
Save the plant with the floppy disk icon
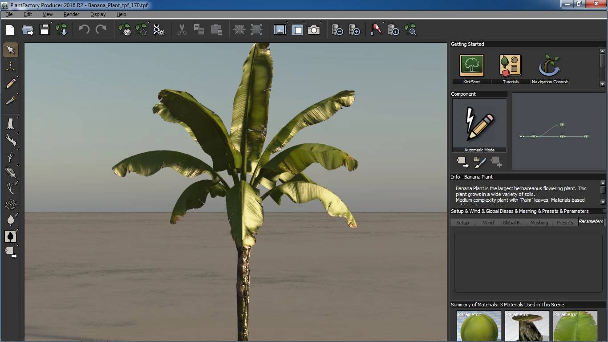pyautogui.click(x=45, y=30)
